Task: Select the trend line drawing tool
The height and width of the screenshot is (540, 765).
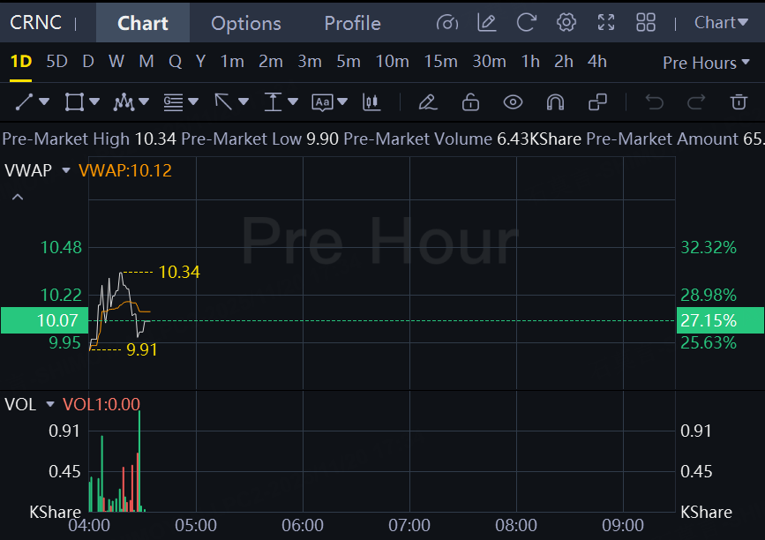Action: coord(24,102)
